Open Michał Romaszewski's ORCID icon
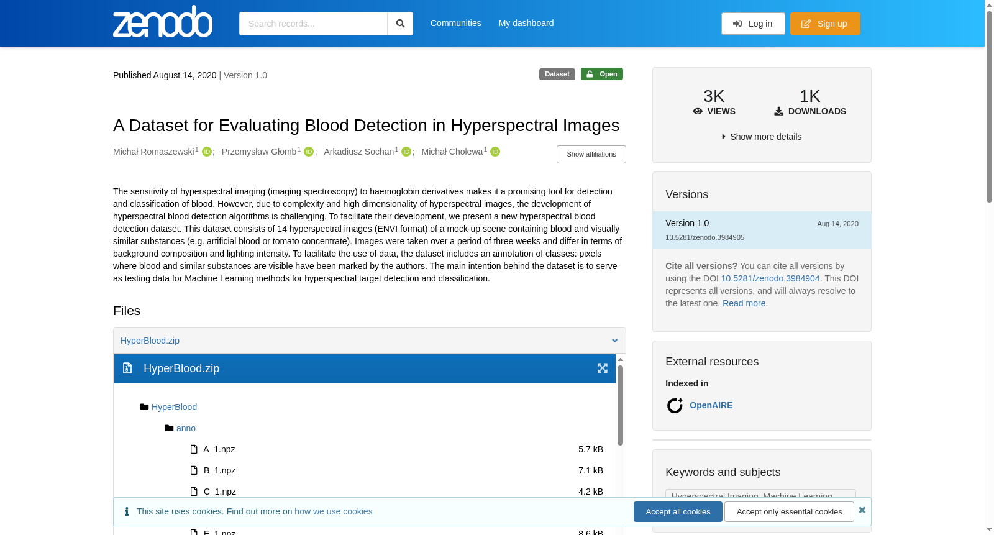The height and width of the screenshot is (535, 994). tap(207, 152)
